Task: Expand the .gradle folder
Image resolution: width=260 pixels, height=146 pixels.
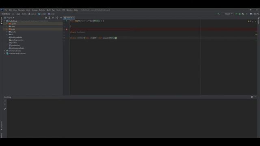Action: 7,24
